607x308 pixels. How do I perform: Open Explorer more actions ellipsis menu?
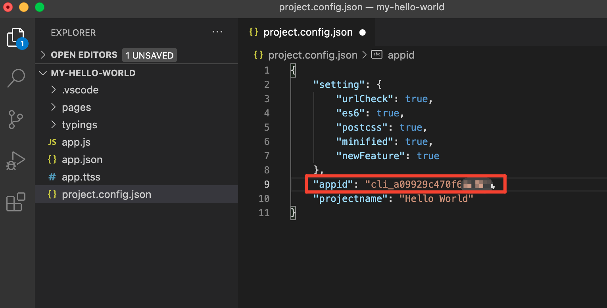(217, 32)
